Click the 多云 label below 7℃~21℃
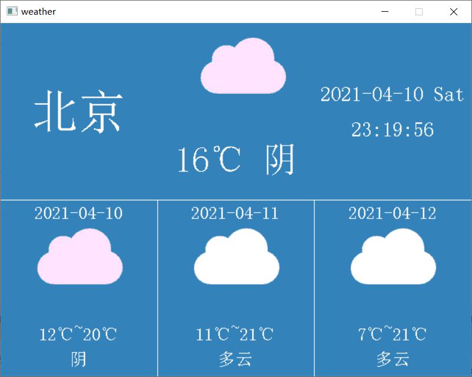The height and width of the screenshot is (377, 472). pyautogui.click(x=393, y=359)
